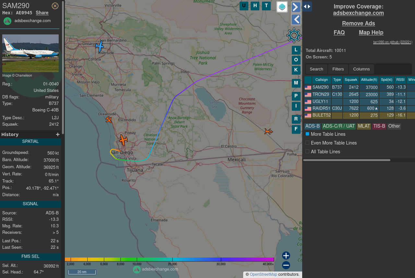Screen dimensions: 415x278
Task: Click the Share link
Action: pyautogui.click(x=42, y=13)
